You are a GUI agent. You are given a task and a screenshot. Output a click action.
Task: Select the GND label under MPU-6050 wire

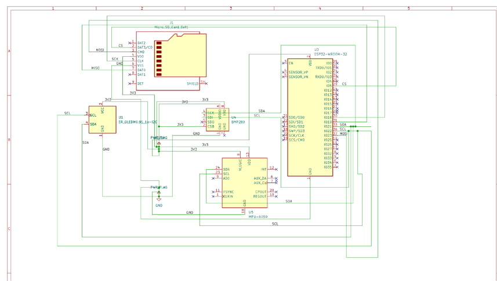pos(190,213)
